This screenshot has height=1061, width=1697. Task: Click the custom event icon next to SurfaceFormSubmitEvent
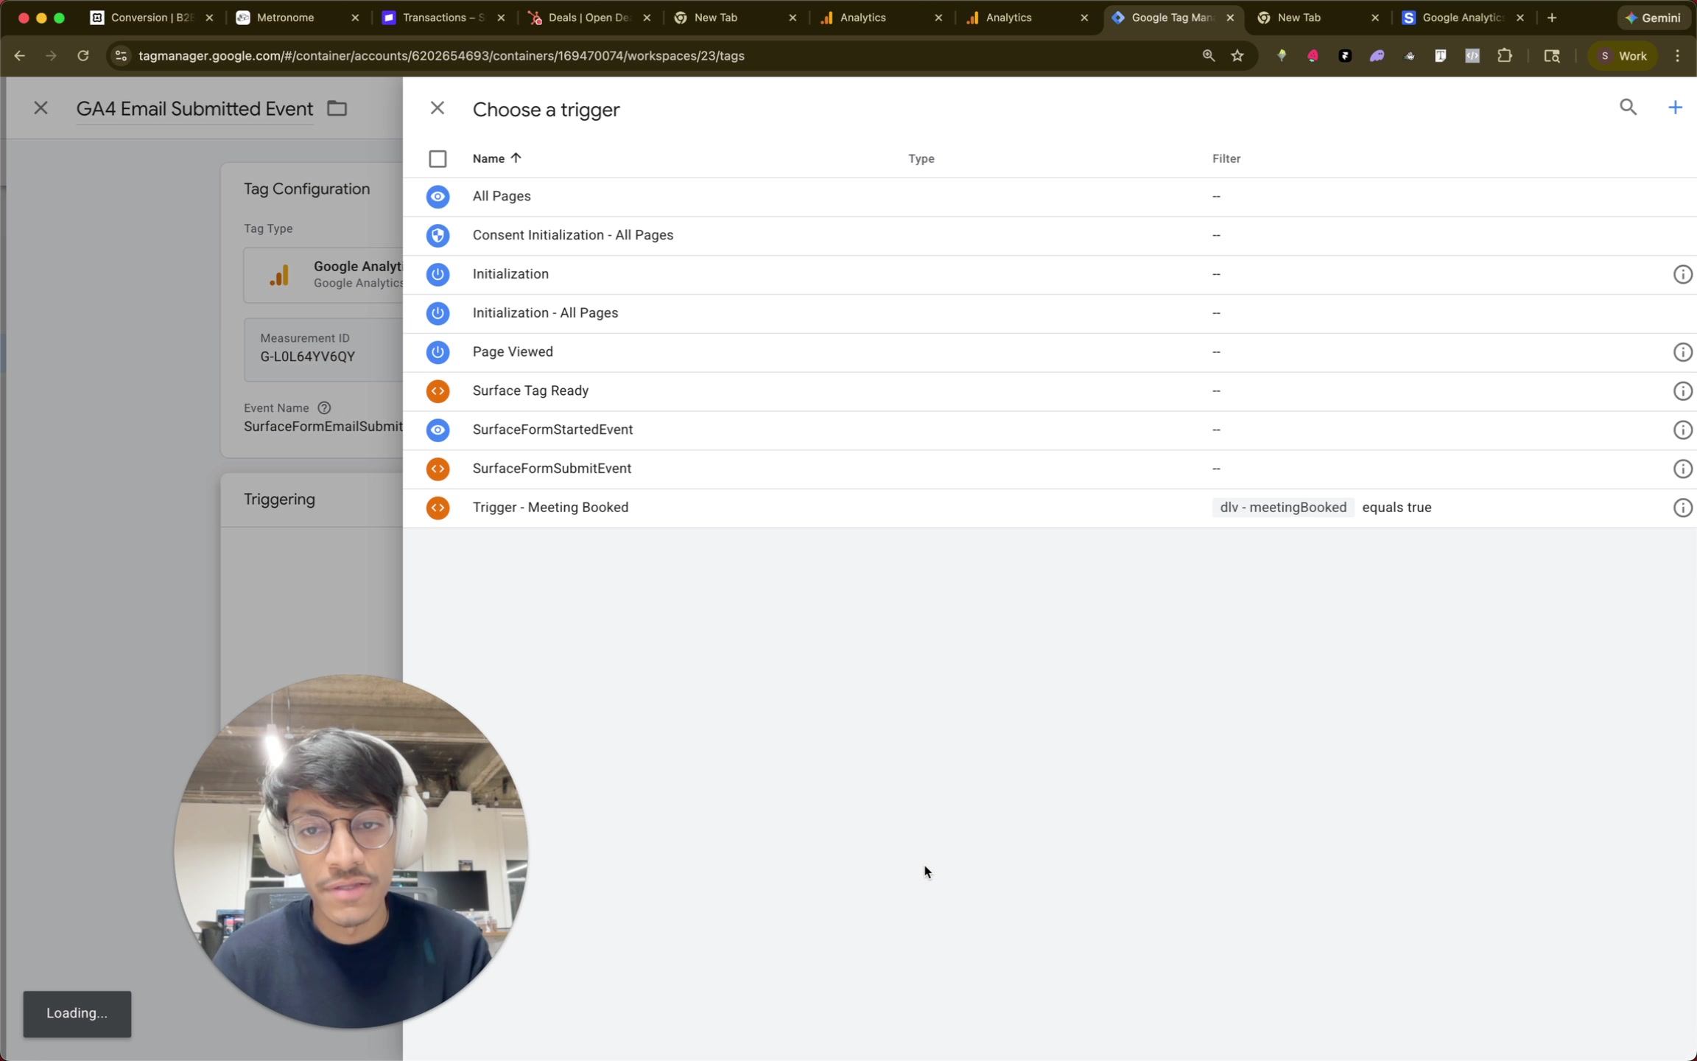point(438,469)
